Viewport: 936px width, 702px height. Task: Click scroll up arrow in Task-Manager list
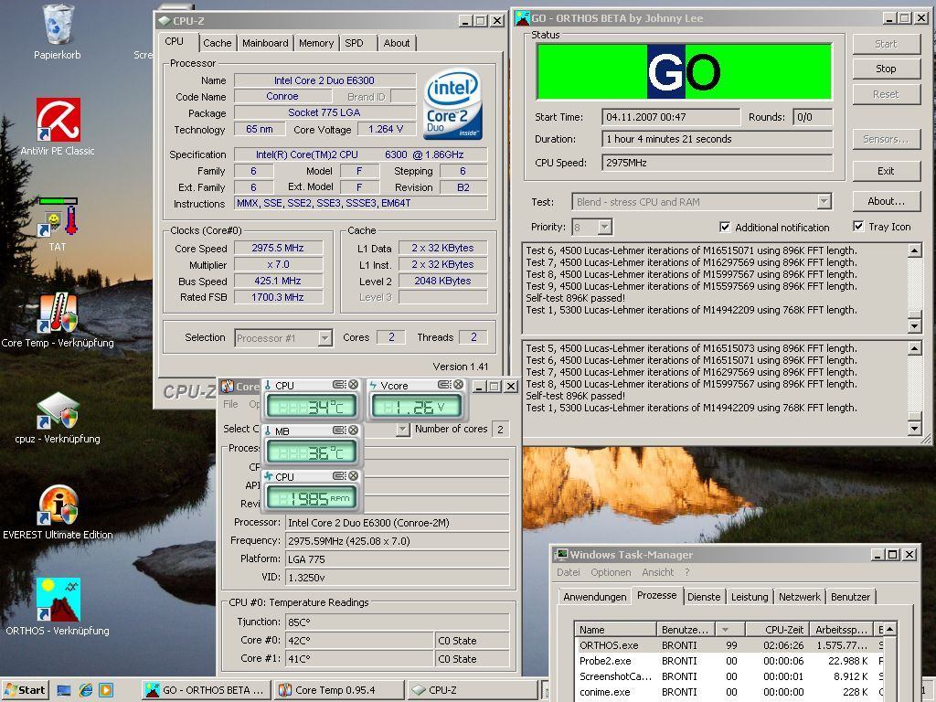(889, 629)
